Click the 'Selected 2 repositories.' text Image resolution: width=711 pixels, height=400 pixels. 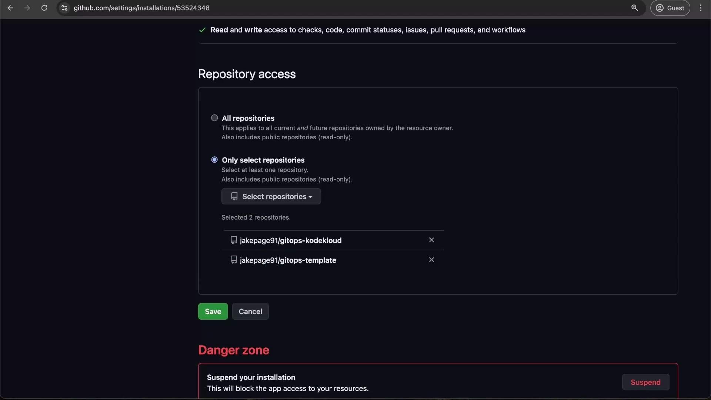tap(256, 217)
